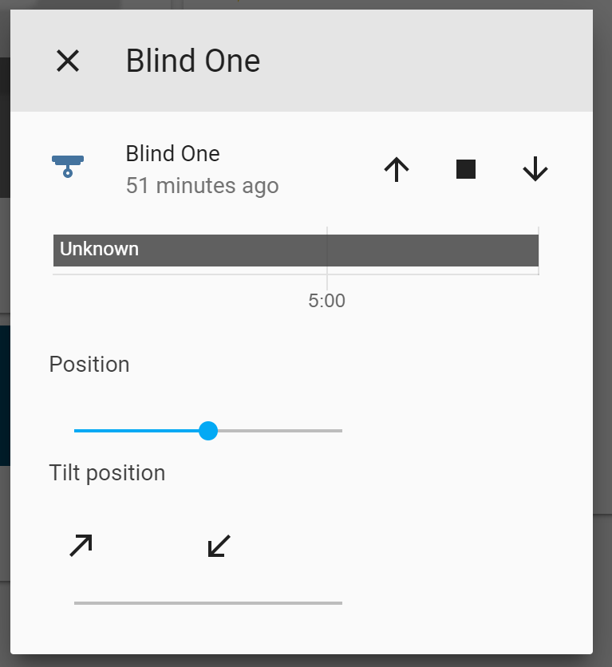Close the tilt with the down-left arrow
612x667 pixels.
[219, 546]
